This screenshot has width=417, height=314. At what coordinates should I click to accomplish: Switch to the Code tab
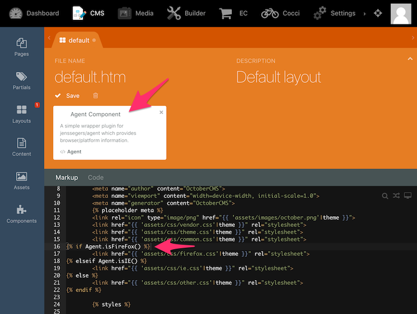point(96,177)
